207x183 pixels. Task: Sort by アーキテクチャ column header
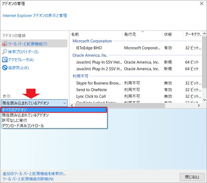[x=193, y=34]
